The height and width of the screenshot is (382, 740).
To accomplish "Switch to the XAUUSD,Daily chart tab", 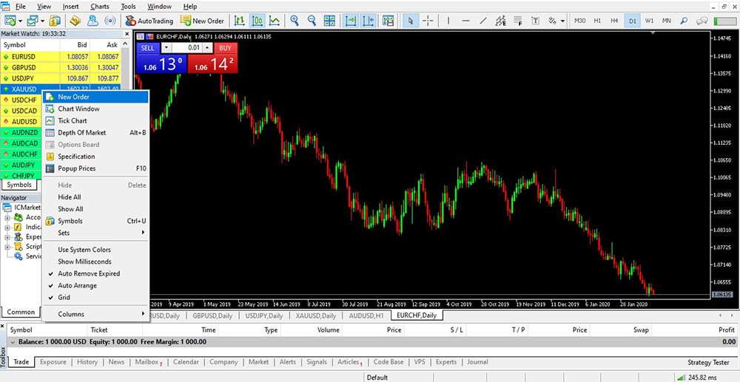I will (x=316, y=316).
